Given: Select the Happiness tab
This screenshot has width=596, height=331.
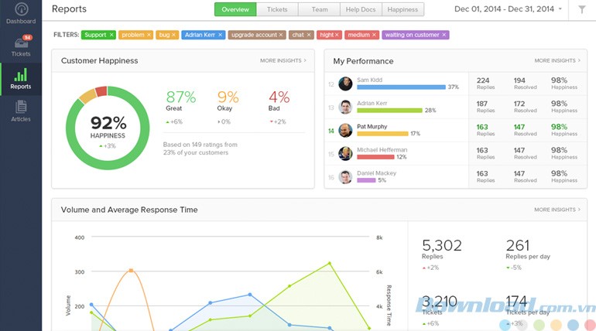Looking at the screenshot, I should pos(402,9).
